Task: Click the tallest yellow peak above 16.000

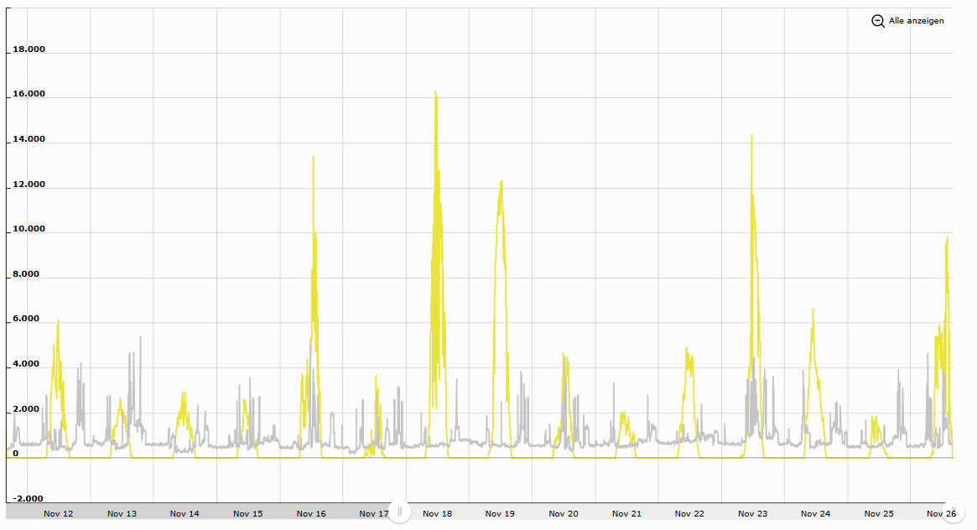Action: pyautogui.click(x=436, y=92)
